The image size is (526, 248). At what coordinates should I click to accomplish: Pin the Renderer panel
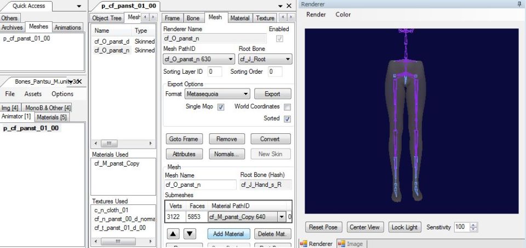[x=519, y=4]
